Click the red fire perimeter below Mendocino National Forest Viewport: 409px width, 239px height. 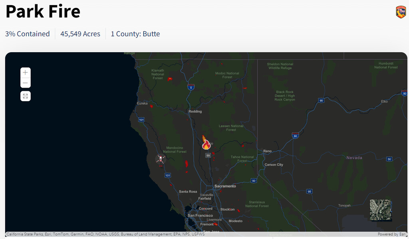tap(187, 164)
